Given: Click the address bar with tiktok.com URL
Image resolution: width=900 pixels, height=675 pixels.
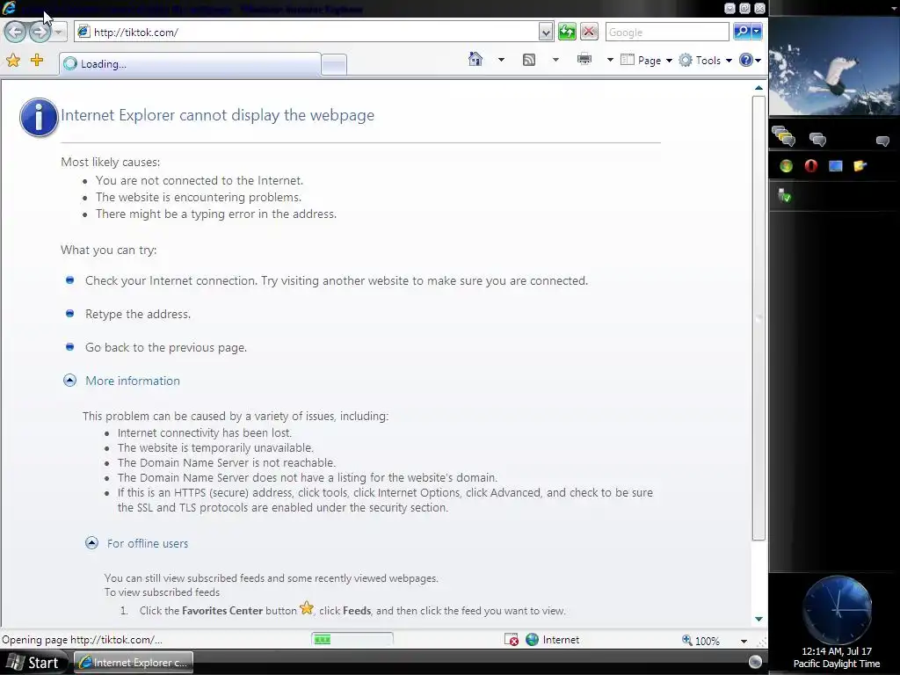Looking at the screenshot, I should point(307,33).
